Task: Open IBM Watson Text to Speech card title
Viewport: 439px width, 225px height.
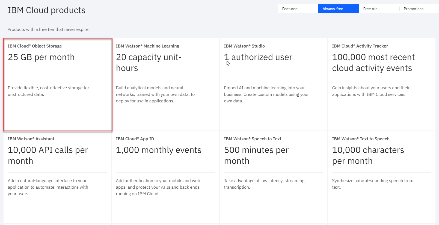Action: click(361, 139)
